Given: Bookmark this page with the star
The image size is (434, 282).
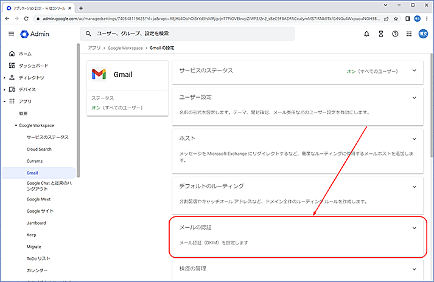Looking at the screenshot, I should pos(396,18).
